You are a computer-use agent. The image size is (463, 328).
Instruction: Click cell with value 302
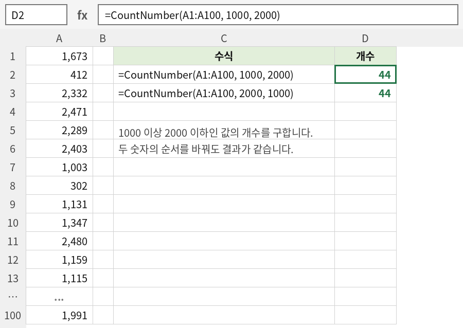click(59, 186)
